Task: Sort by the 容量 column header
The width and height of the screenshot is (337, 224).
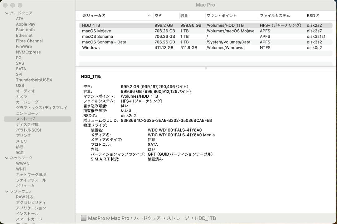Action: (x=184, y=16)
